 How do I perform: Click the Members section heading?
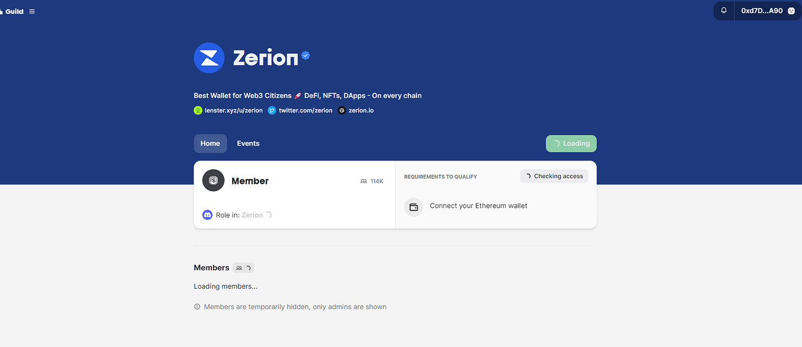tap(211, 268)
